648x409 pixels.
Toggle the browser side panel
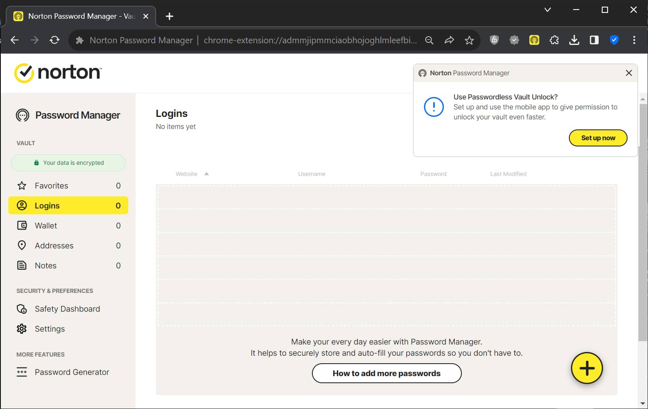tap(594, 40)
